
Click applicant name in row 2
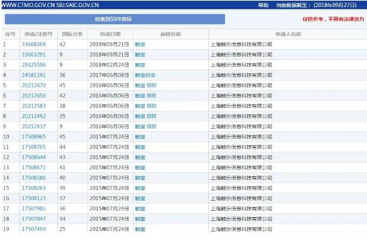pos(241,55)
